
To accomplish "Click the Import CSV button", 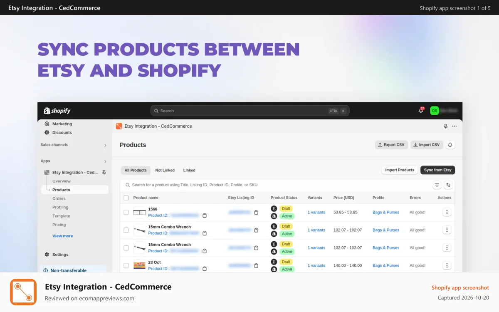I will coord(427,145).
